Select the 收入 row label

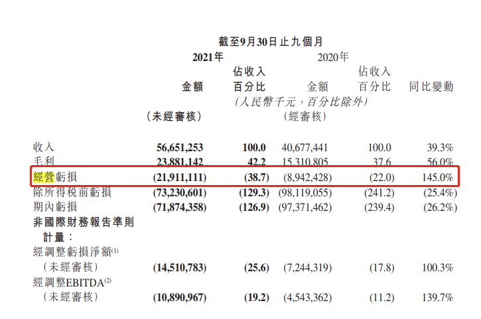(44, 147)
